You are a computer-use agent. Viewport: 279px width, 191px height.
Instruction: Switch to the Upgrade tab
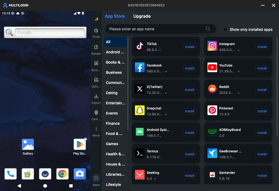(x=142, y=16)
